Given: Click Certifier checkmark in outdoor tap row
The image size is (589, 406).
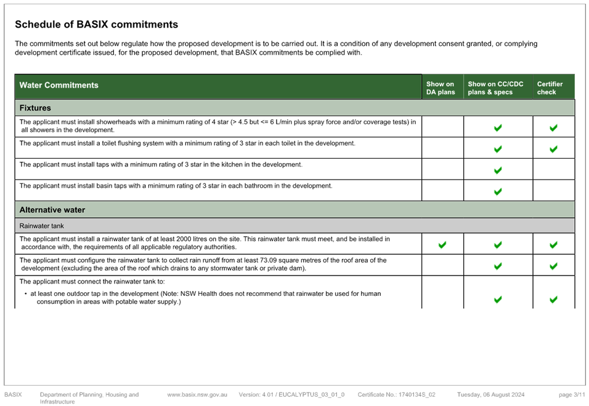Looking at the screenshot, I should (553, 300).
